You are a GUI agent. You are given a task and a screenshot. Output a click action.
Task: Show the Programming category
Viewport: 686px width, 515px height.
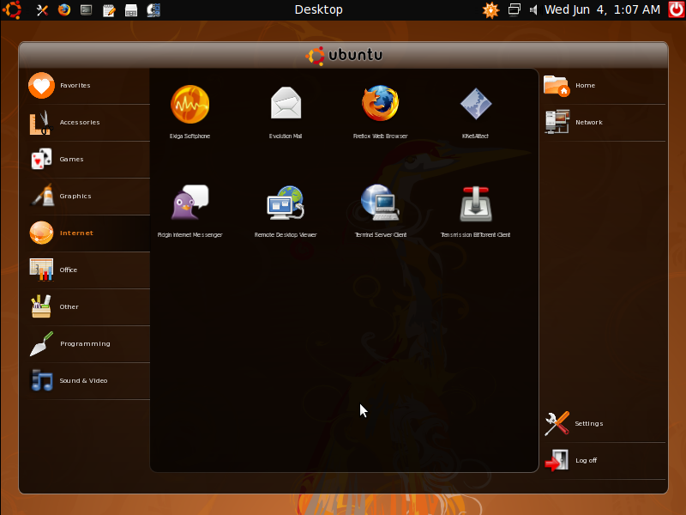(x=89, y=344)
